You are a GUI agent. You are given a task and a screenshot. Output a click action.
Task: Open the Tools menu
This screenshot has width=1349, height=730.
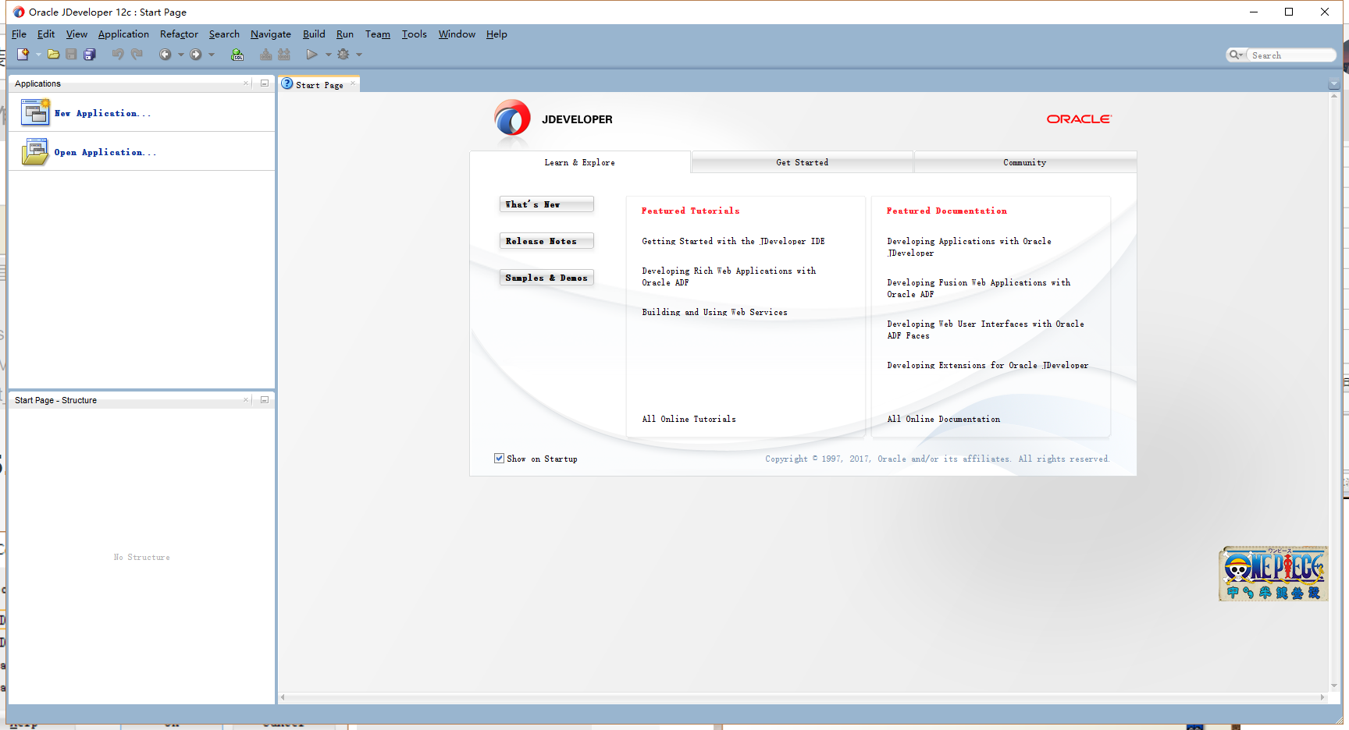point(414,34)
